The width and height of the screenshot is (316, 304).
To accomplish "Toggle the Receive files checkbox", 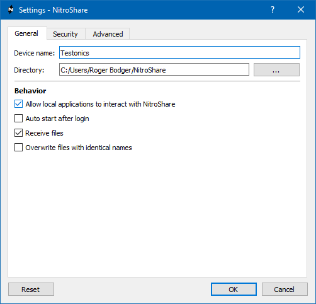I will [x=18, y=133].
